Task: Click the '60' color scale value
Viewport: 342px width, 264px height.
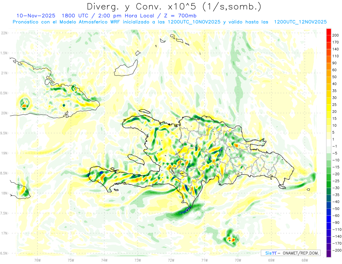Action: [x=335, y=70]
